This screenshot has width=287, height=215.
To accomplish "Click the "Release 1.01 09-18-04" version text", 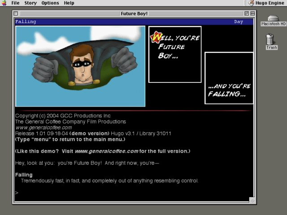I will (42, 133).
